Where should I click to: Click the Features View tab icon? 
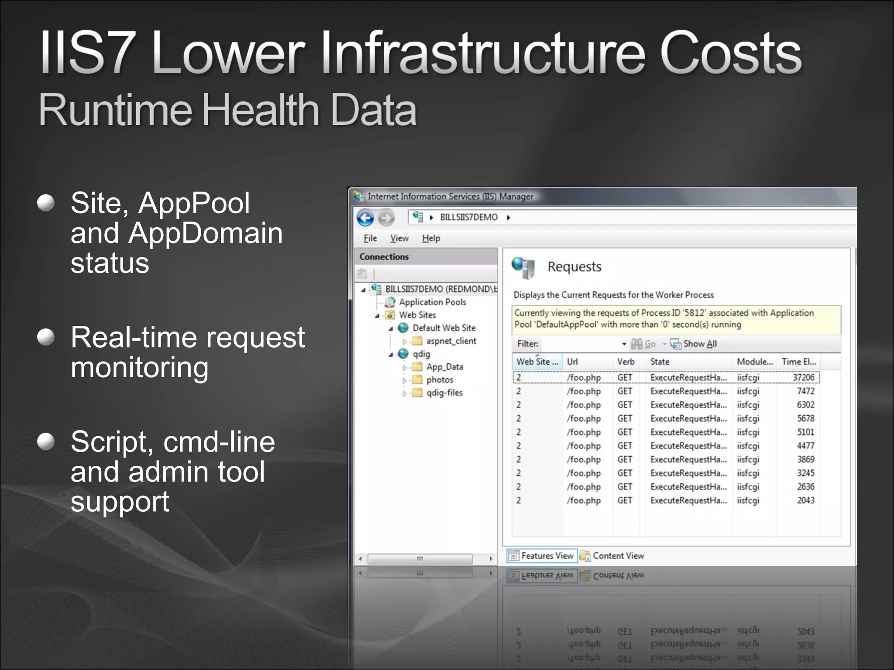(514, 556)
